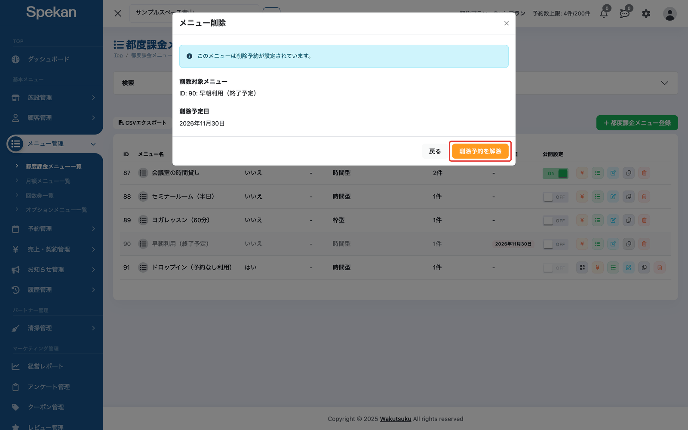The image size is (688, 430).
Task: Click trash delete icon for 会議室の時間貸し
Action: [x=644, y=173]
